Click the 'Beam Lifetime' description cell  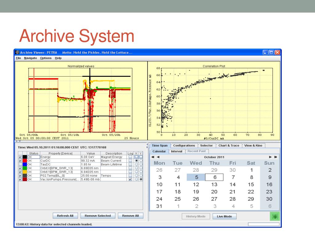click(x=114, y=164)
